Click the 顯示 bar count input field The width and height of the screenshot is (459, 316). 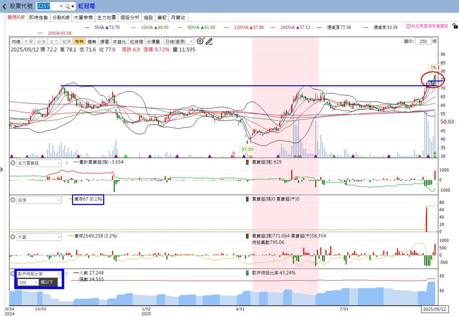[423, 41]
